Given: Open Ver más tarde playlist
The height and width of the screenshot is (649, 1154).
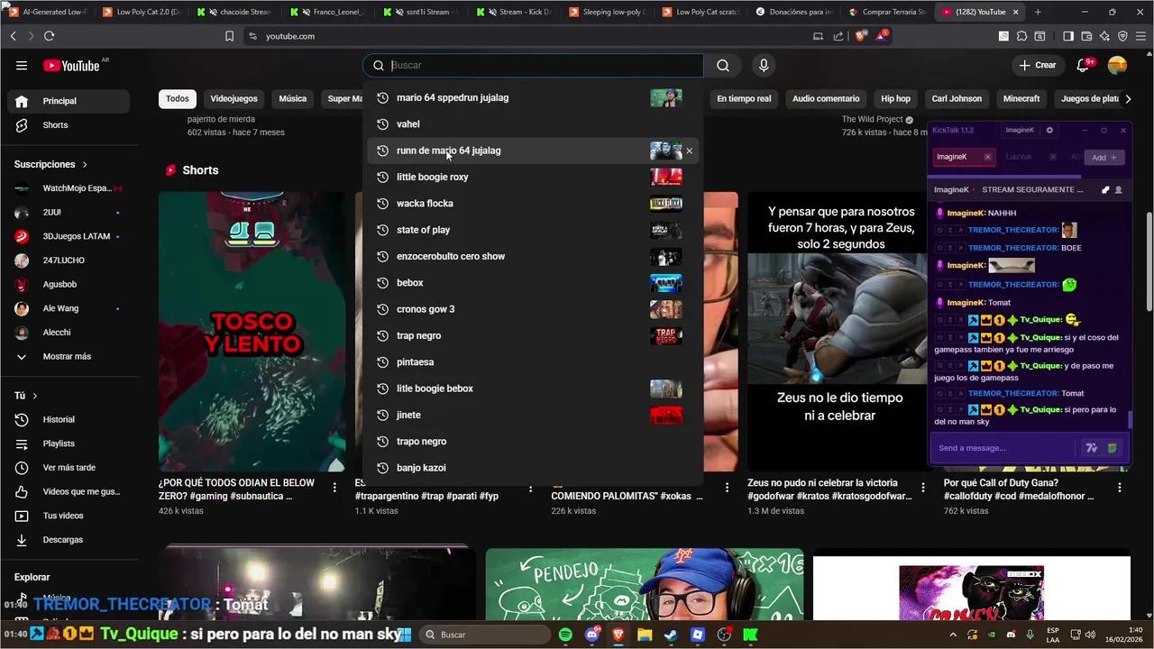Looking at the screenshot, I should 69,468.
